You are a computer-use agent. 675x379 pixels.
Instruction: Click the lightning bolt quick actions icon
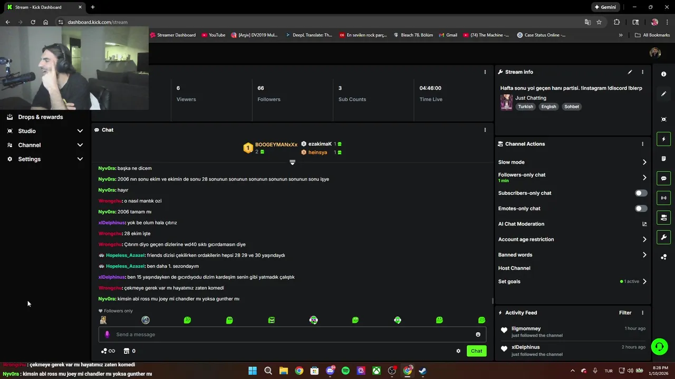pyautogui.click(x=663, y=139)
